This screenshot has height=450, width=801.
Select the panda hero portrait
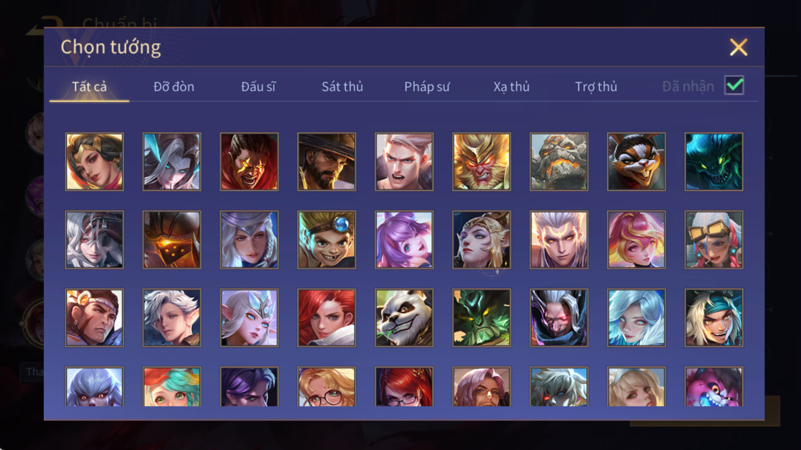[404, 317]
